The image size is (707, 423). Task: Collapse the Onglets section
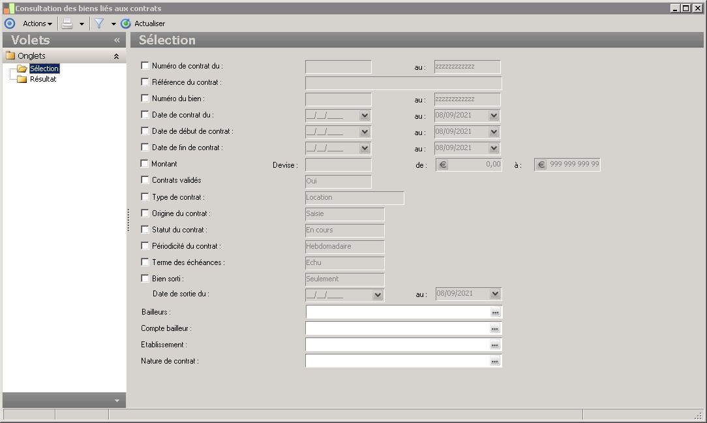(x=116, y=57)
